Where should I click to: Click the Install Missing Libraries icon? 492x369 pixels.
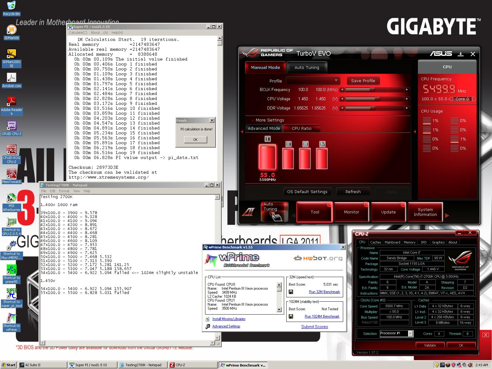pyautogui.click(x=208, y=319)
